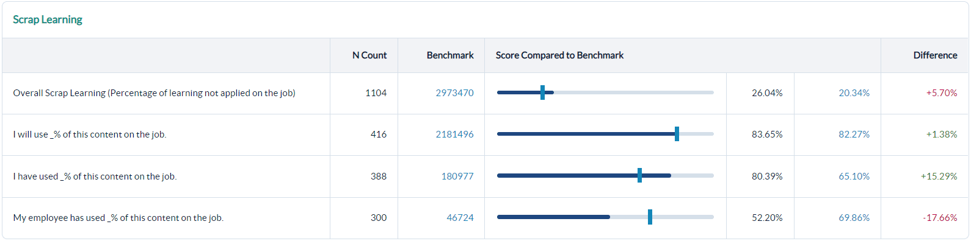This screenshot has height=241, width=971.
Task: Click the 'I have used' score bar
Action: (x=605, y=175)
